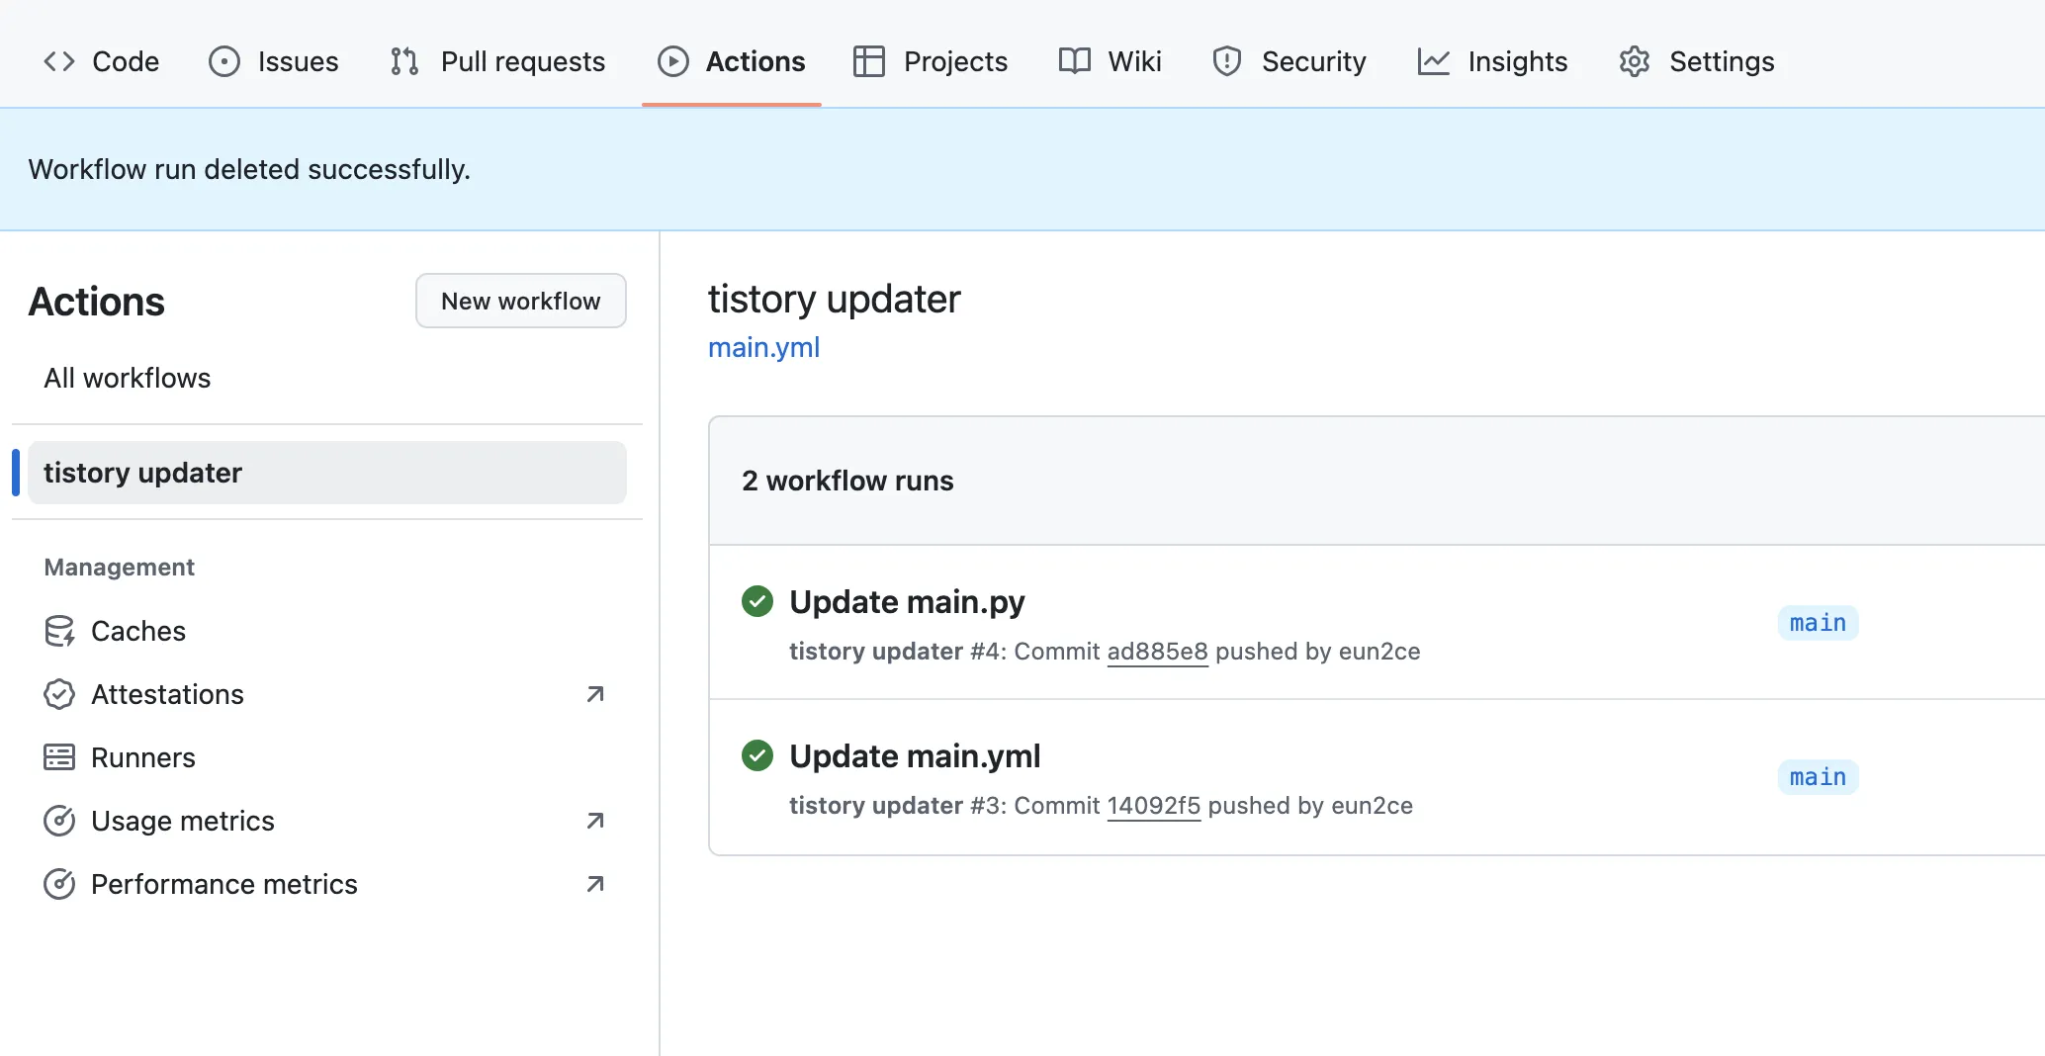This screenshot has width=2045, height=1056.
Task: Click the Issues circle icon
Action: (224, 61)
